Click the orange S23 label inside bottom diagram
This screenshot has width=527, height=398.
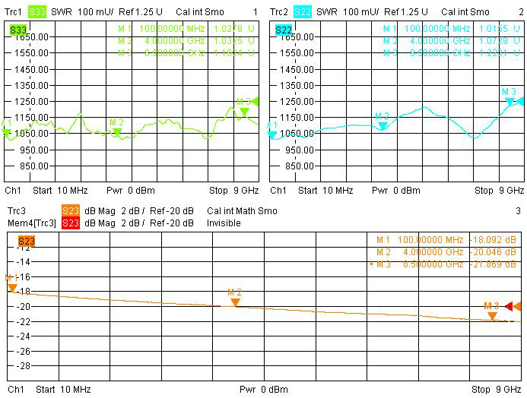[27, 242]
